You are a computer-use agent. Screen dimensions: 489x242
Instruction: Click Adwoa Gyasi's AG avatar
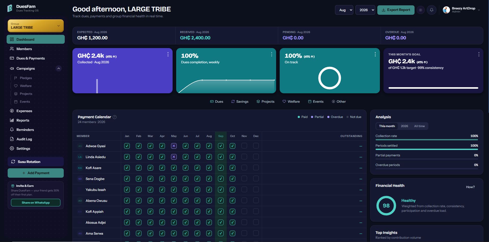coord(80,146)
